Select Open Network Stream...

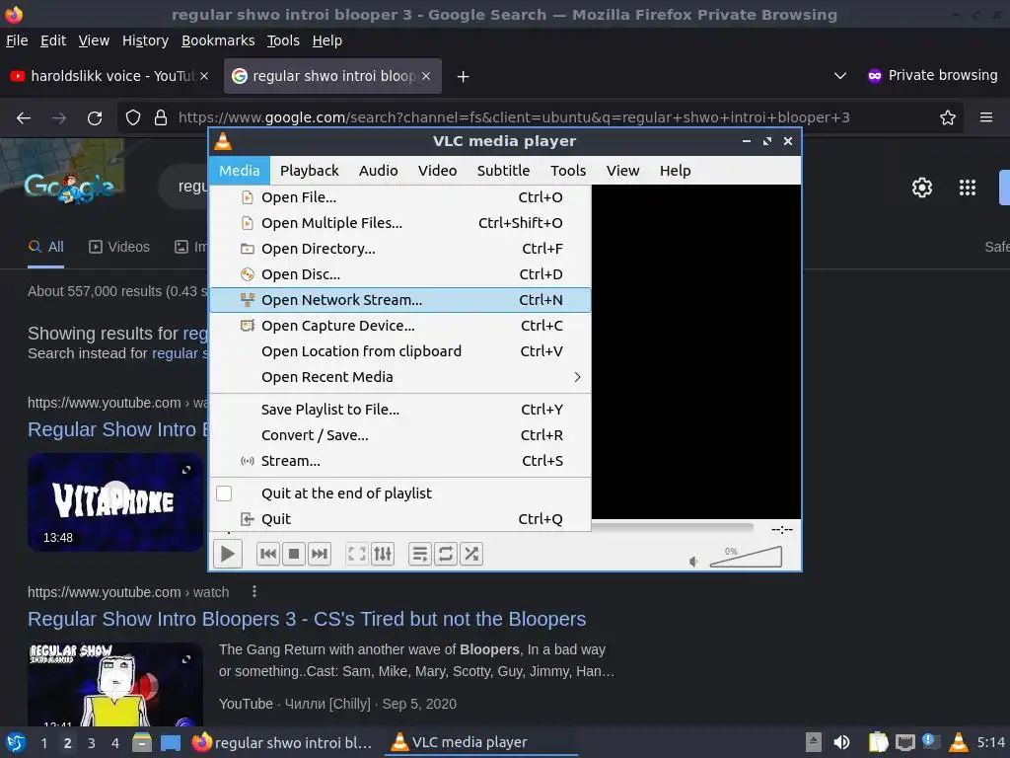[400, 300]
